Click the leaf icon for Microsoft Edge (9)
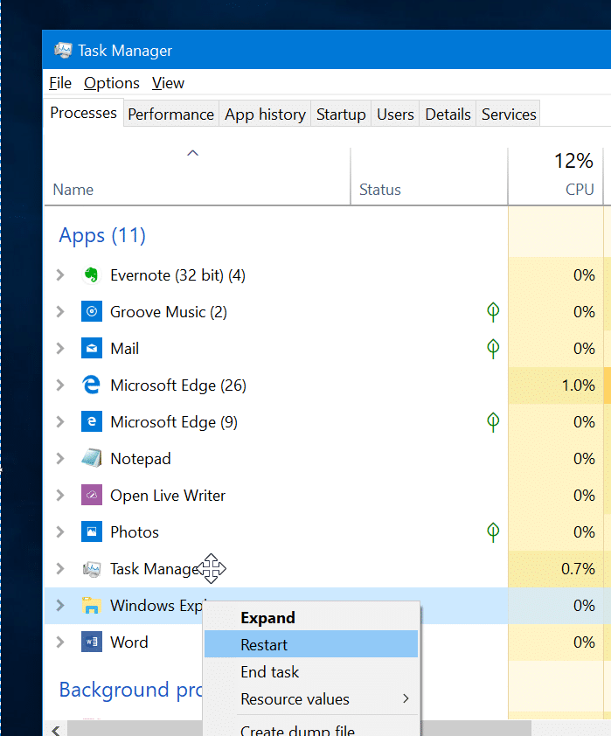The image size is (611, 736). tap(493, 421)
